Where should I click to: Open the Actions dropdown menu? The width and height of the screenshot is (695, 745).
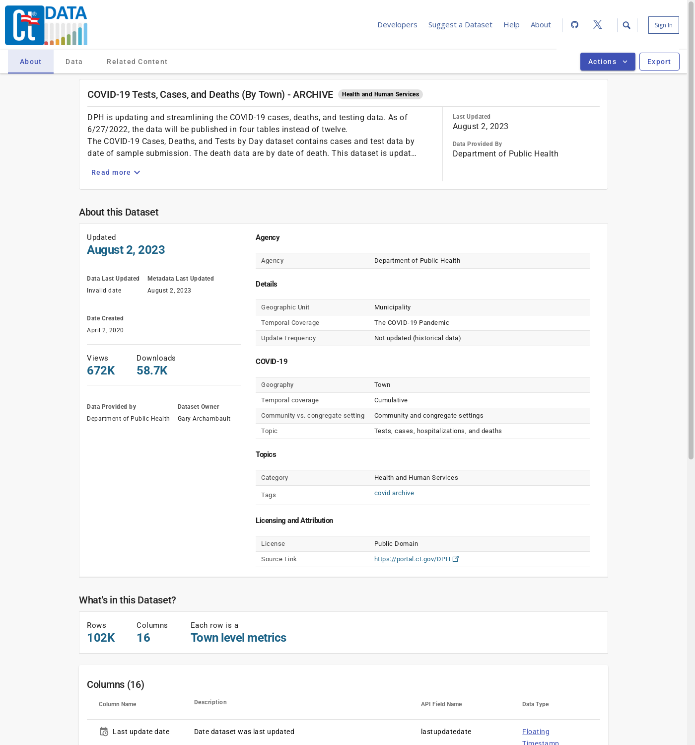pyautogui.click(x=607, y=62)
